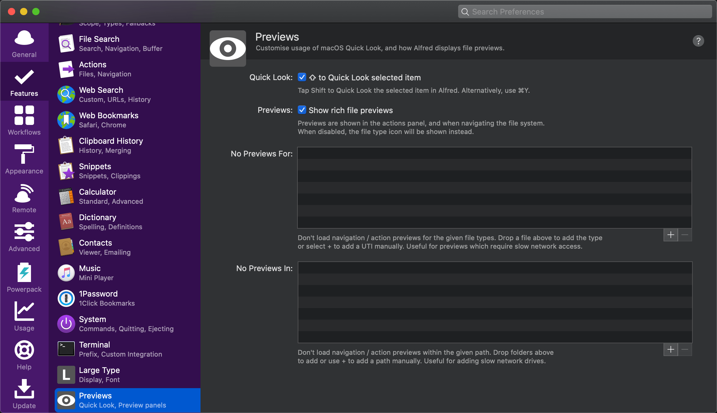Select the File Search feature icon
The height and width of the screenshot is (413, 717).
(66, 44)
